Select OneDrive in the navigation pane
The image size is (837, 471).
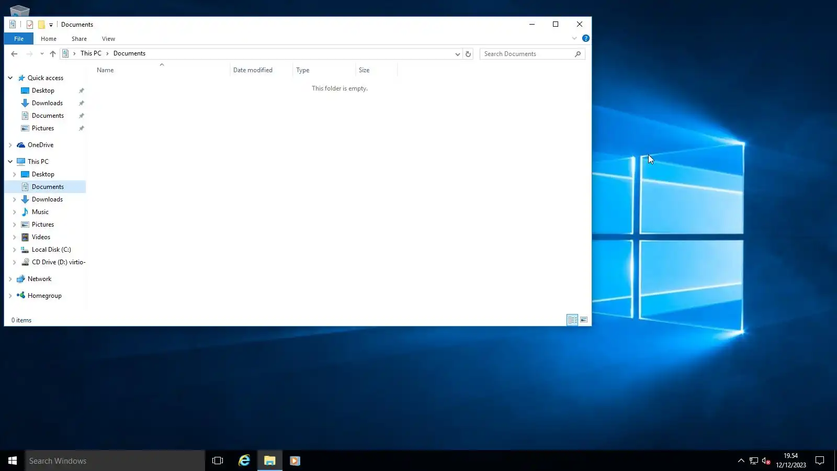pyautogui.click(x=40, y=145)
